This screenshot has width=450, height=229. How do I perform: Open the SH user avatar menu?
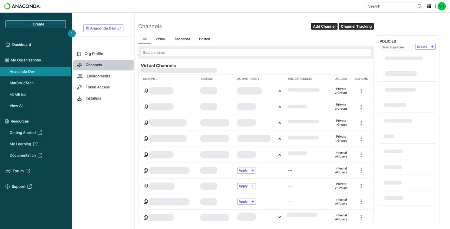pos(442,6)
